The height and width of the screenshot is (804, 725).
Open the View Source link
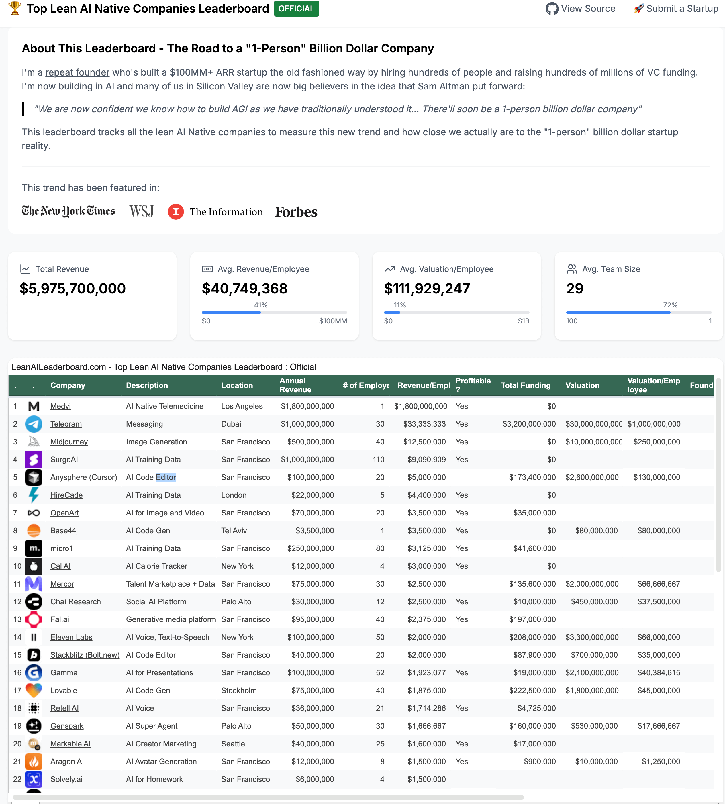pyautogui.click(x=580, y=9)
